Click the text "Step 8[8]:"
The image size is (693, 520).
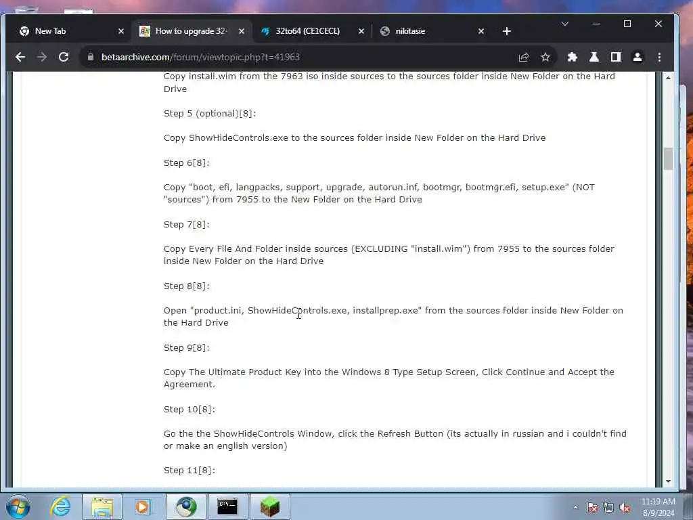coord(187,286)
